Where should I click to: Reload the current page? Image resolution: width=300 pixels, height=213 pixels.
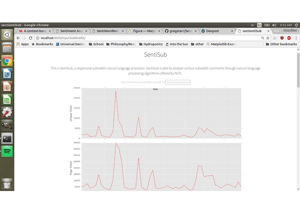(x=30, y=38)
